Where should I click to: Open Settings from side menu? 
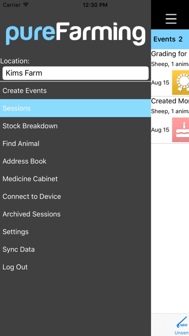point(75,232)
